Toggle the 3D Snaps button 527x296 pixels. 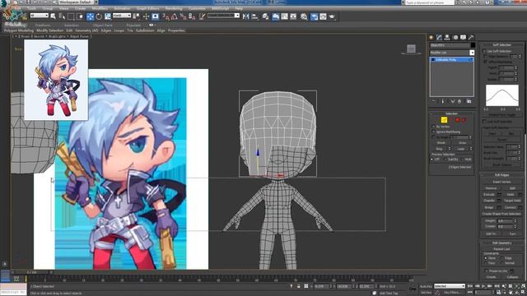(x=166, y=16)
